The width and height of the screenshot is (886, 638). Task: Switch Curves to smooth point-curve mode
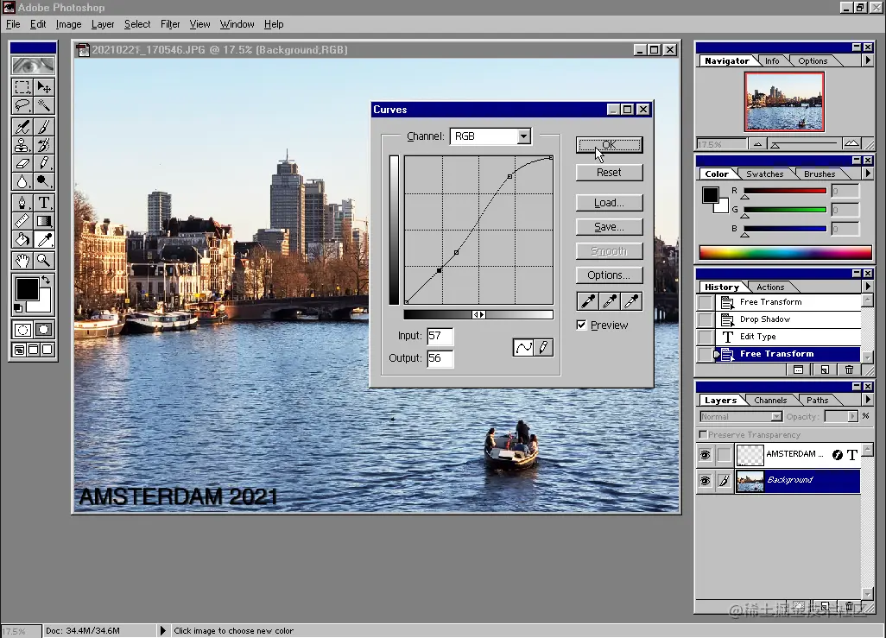pyautogui.click(x=524, y=347)
